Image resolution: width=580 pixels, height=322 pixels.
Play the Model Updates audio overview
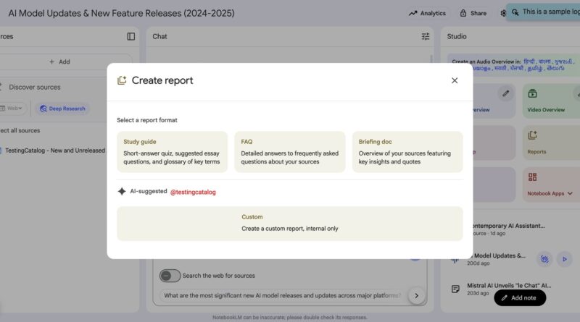[565, 259]
